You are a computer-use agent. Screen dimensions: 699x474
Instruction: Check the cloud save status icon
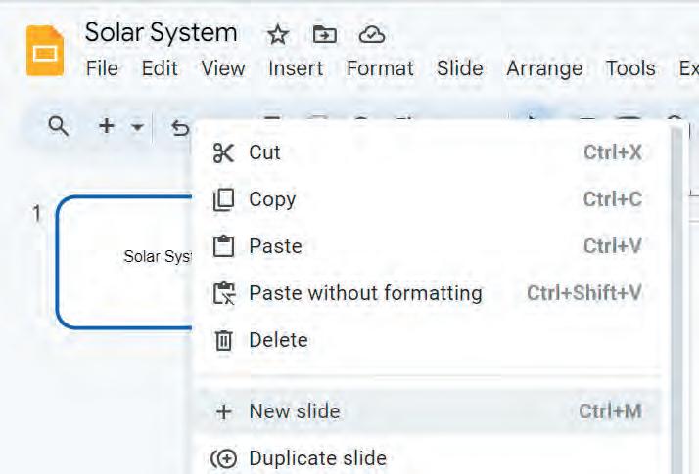coord(371,35)
